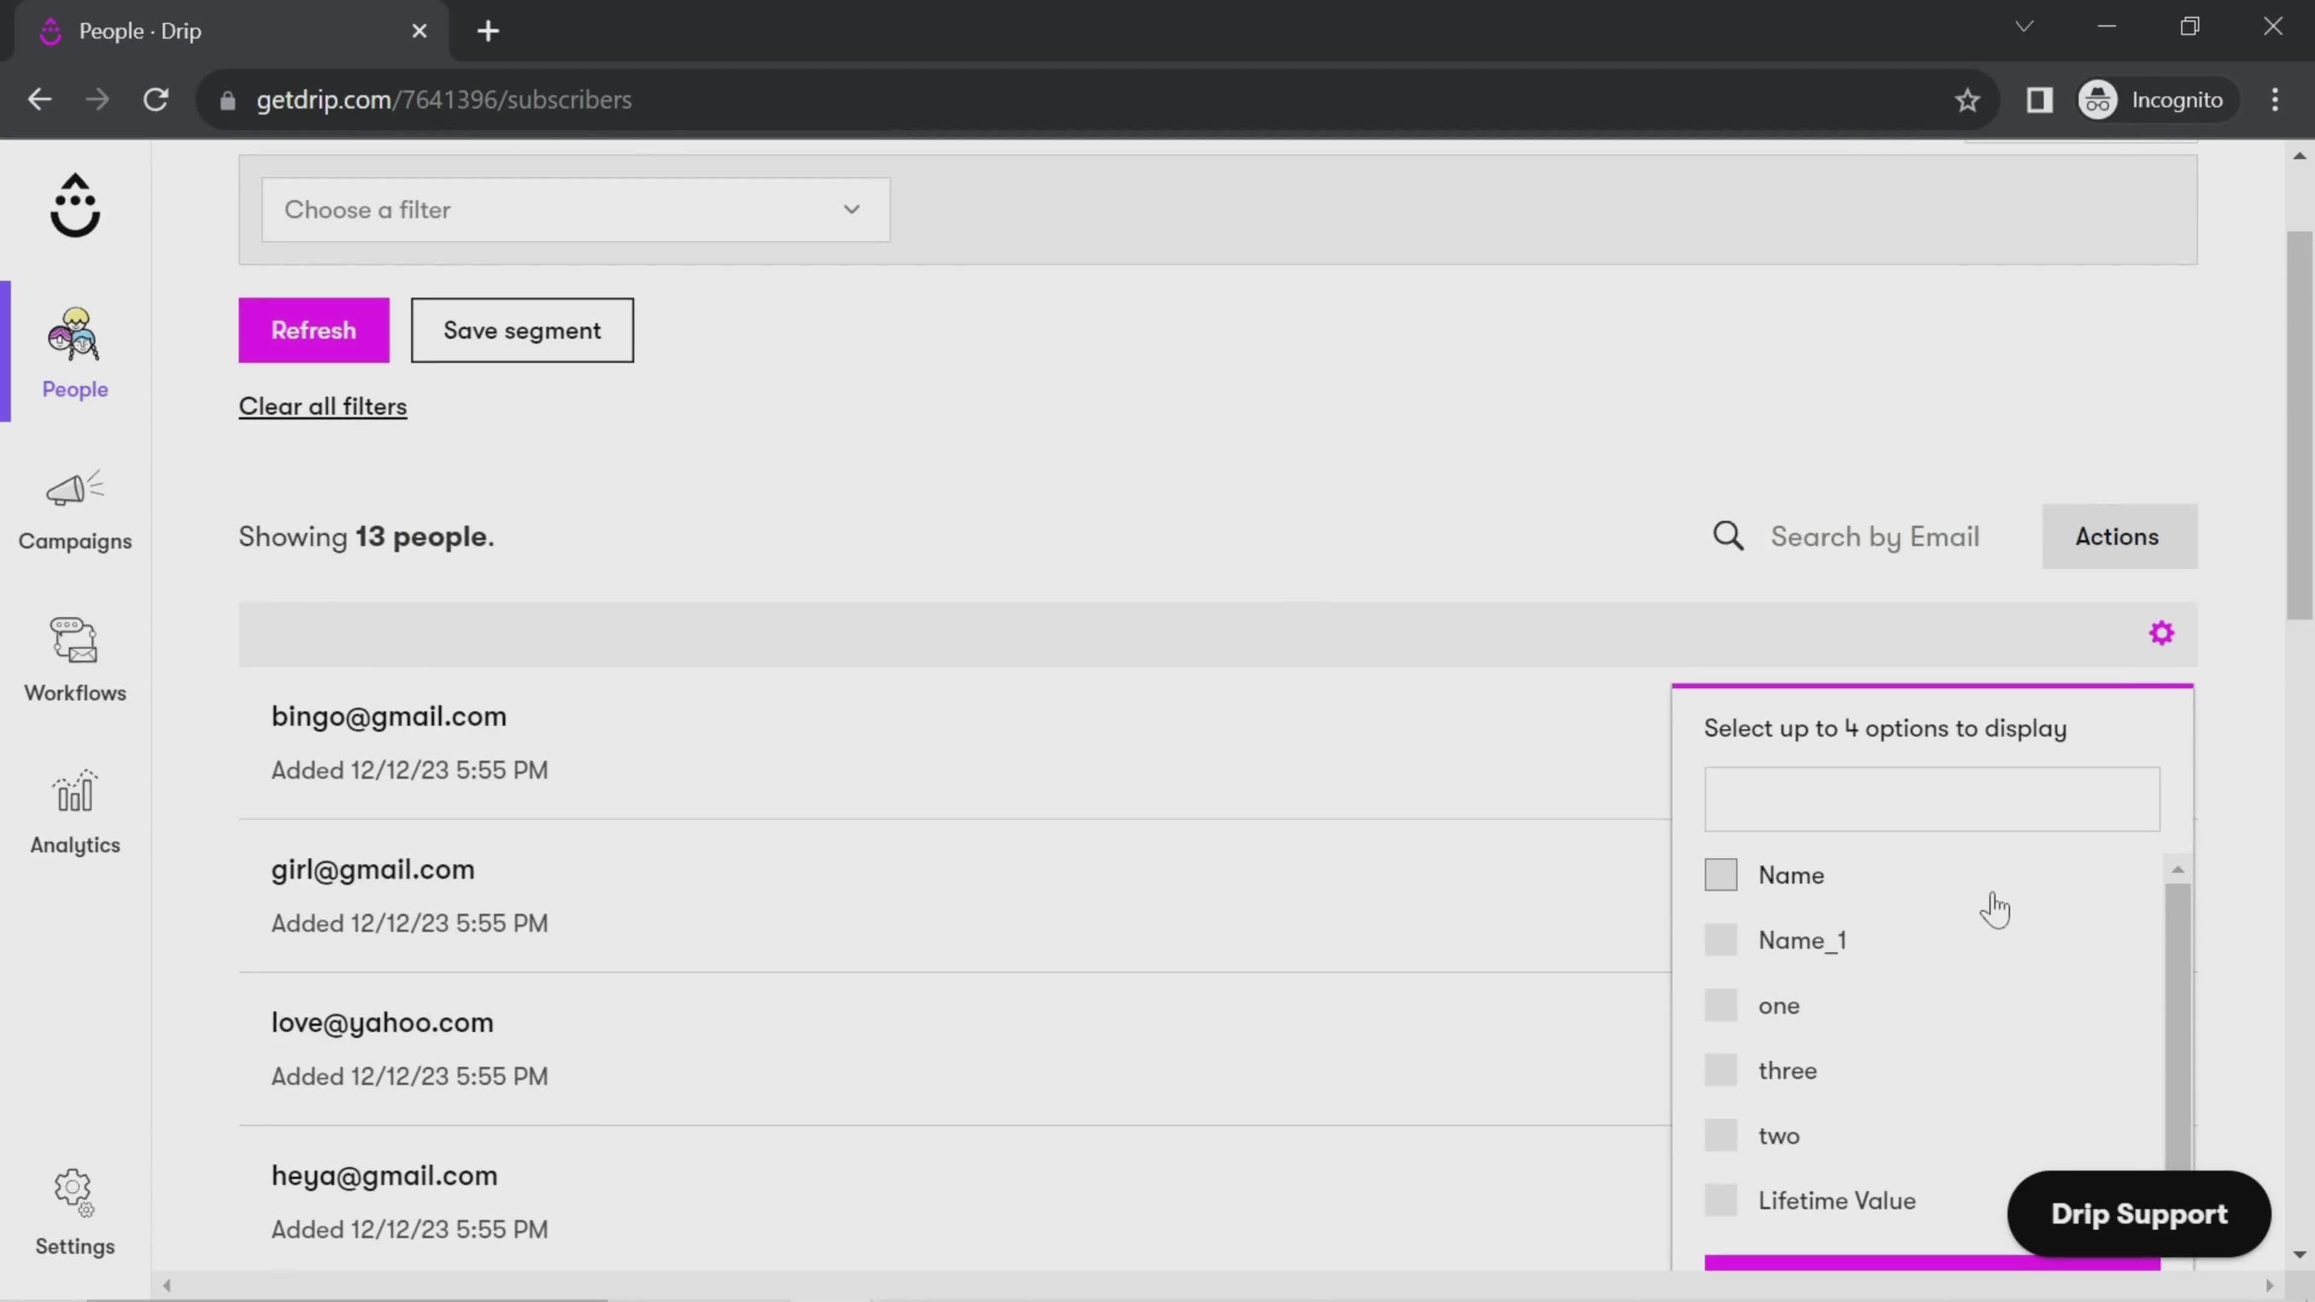The height and width of the screenshot is (1302, 2315).
Task: Click the Drip logo icon
Action: point(75,204)
